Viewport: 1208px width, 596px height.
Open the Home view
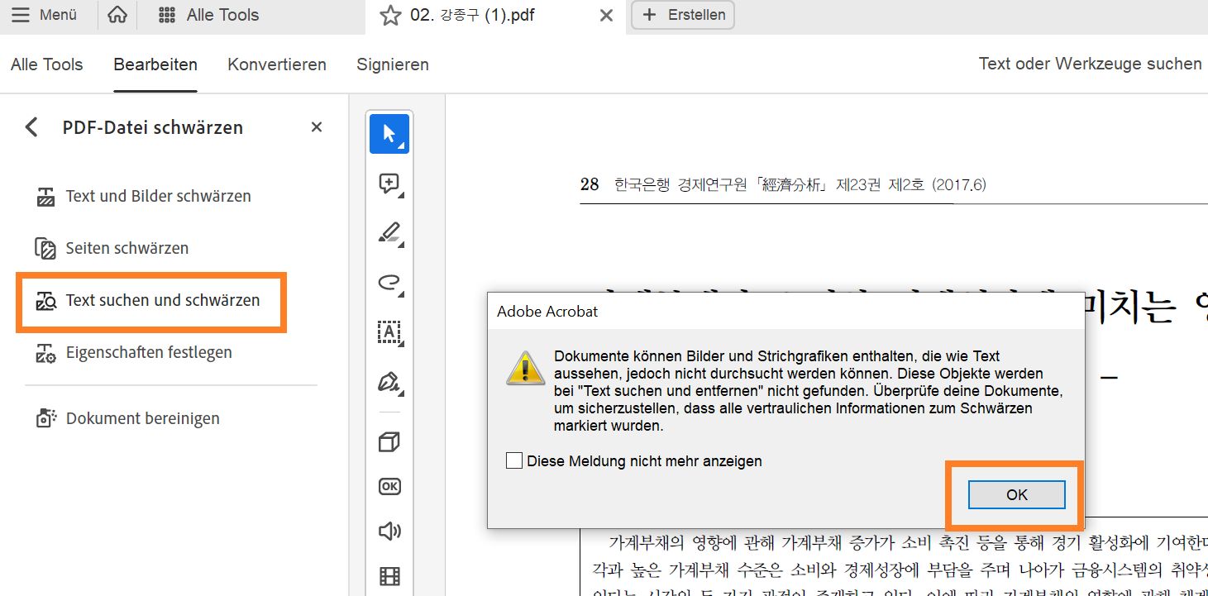[x=116, y=14]
